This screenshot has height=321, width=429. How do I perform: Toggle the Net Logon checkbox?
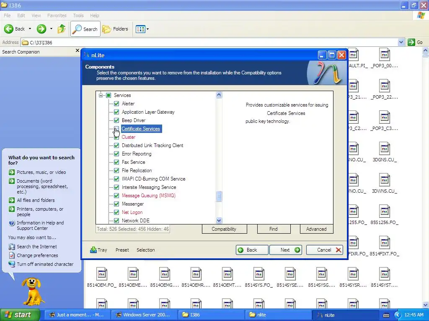[x=116, y=212]
